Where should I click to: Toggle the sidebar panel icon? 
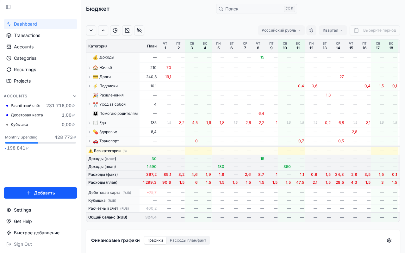tap(8, 7)
